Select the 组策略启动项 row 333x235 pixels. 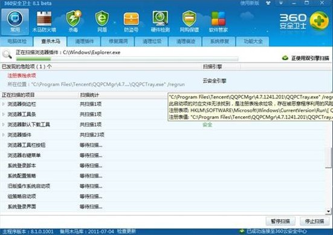pos(22,196)
